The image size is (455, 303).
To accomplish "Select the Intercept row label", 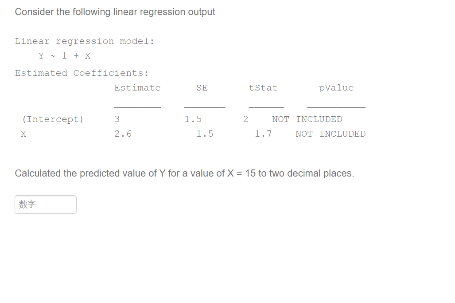I will pyautogui.click(x=53, y=119).
